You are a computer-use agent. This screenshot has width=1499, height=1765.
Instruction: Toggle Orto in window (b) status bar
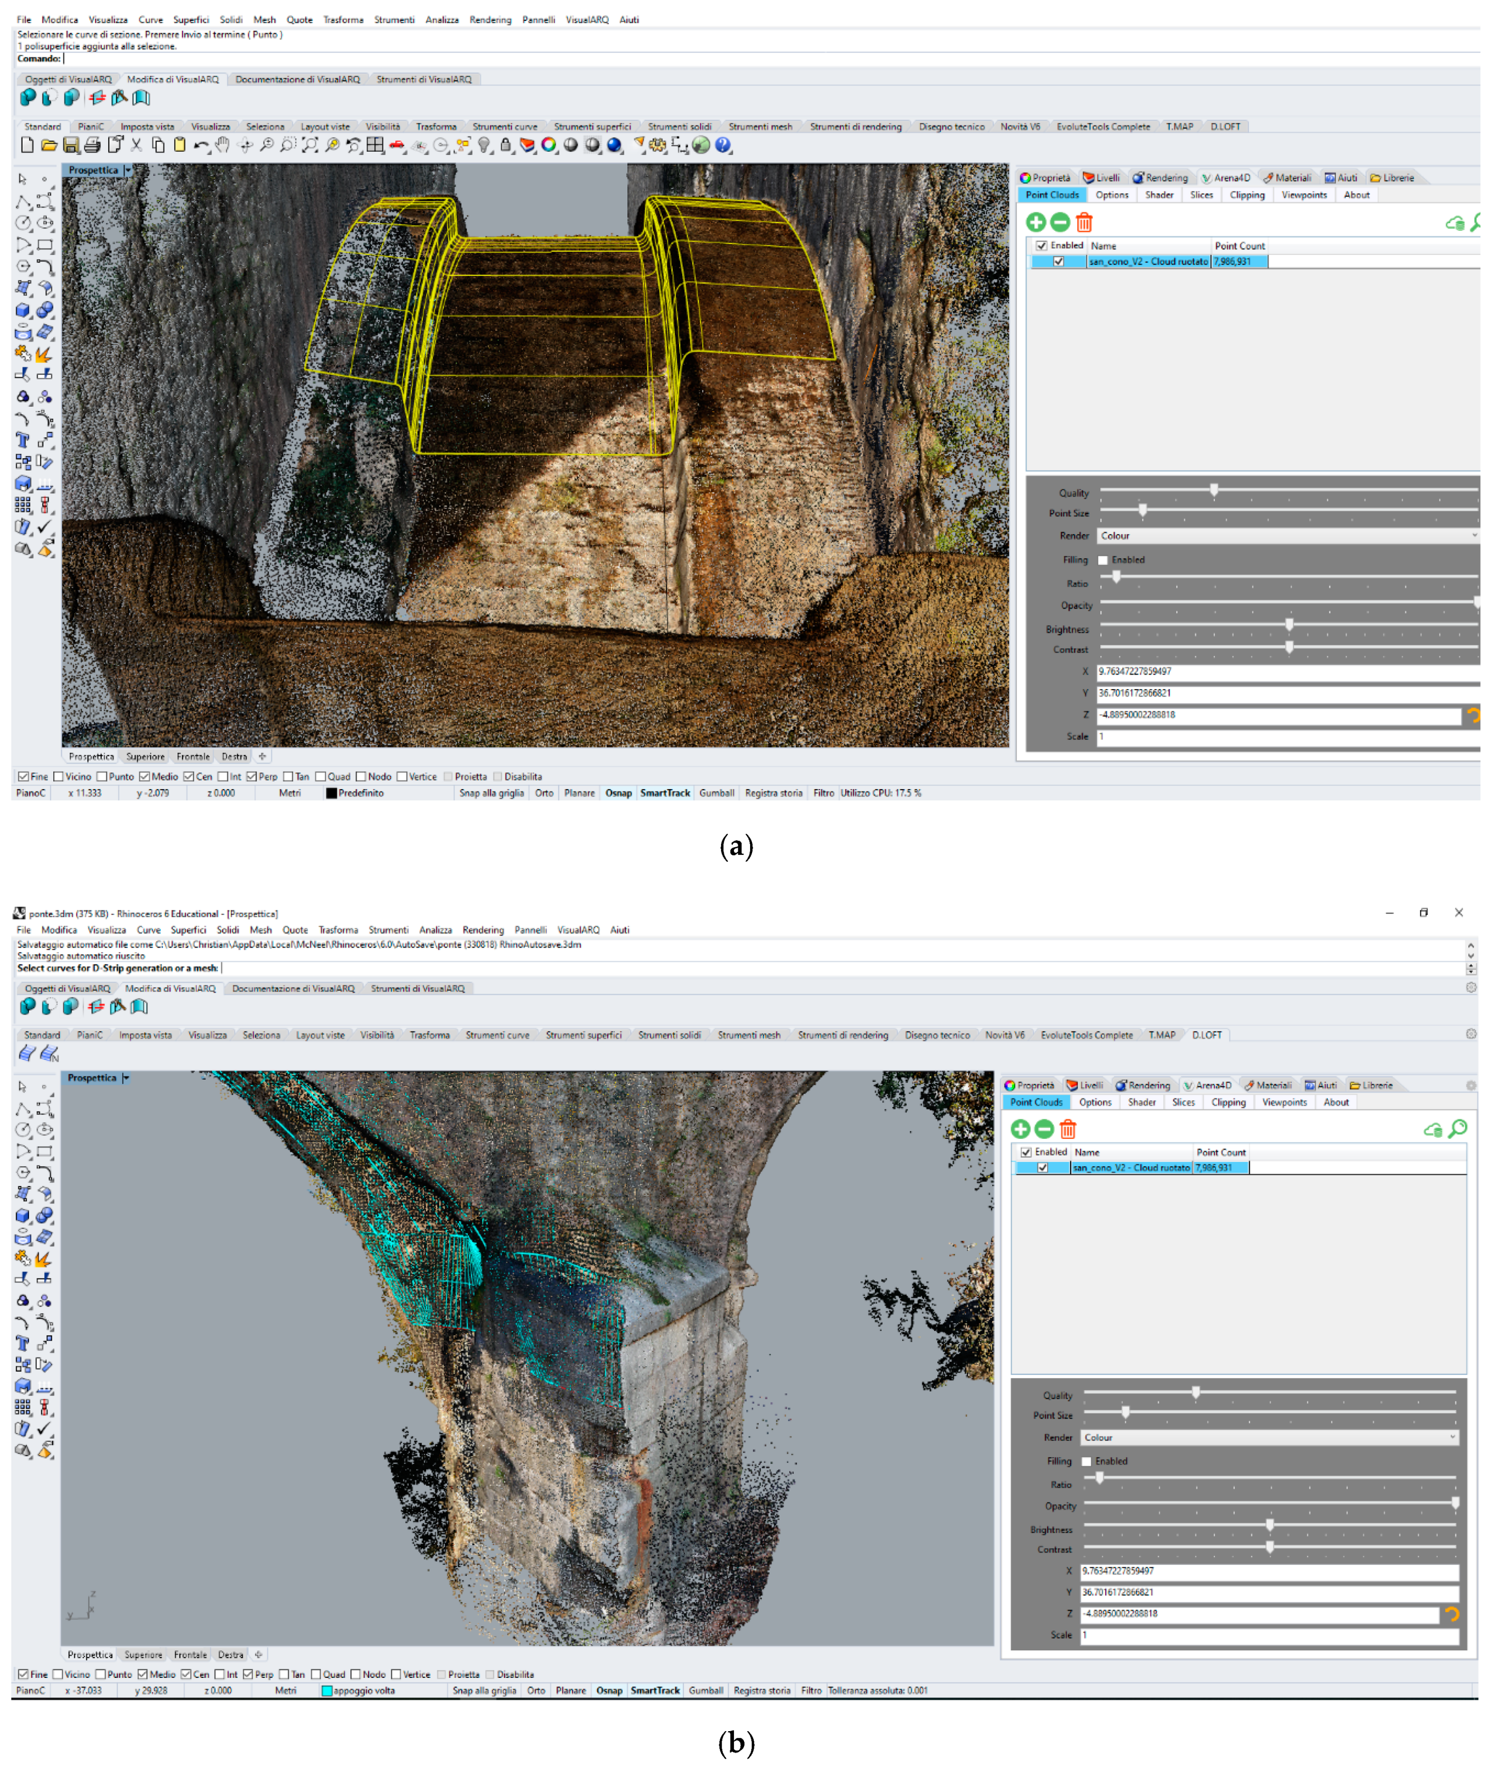536,1690
